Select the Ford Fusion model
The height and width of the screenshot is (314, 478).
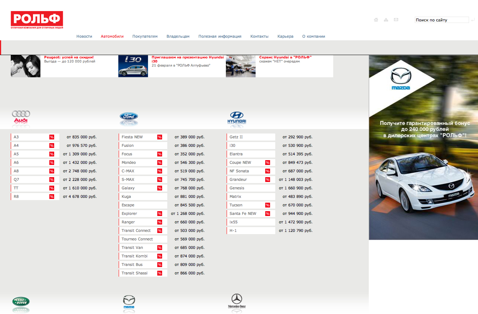[x=143, y=146]
